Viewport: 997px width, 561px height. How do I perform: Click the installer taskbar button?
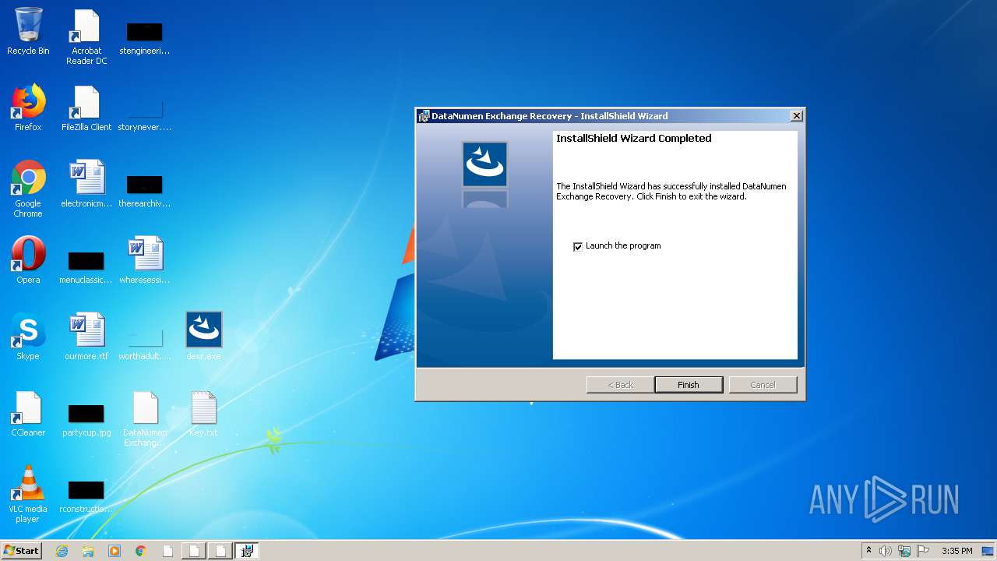[x=247, y=551]
